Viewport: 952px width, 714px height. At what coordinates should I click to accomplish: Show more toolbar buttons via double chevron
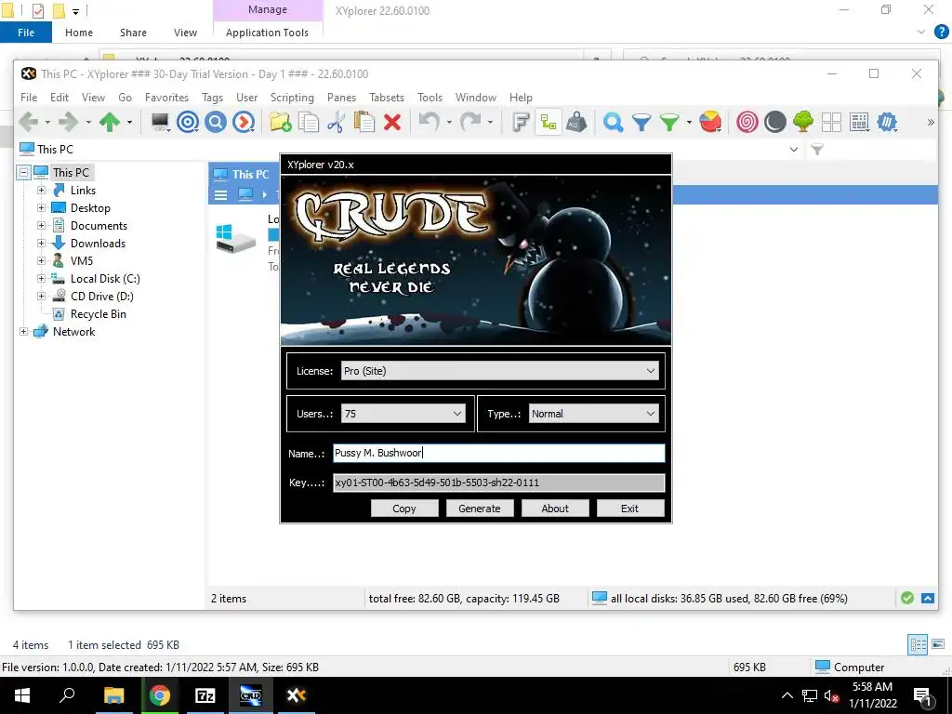click(x=930, y=123)
